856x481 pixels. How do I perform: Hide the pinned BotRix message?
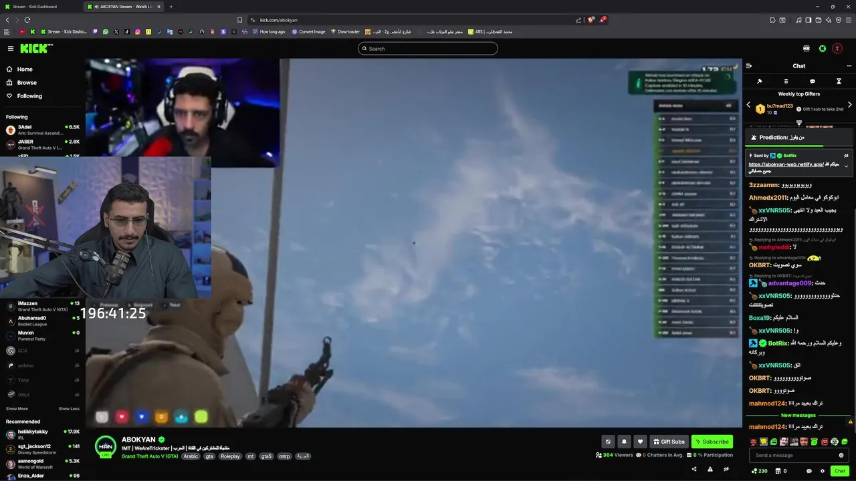847,156
